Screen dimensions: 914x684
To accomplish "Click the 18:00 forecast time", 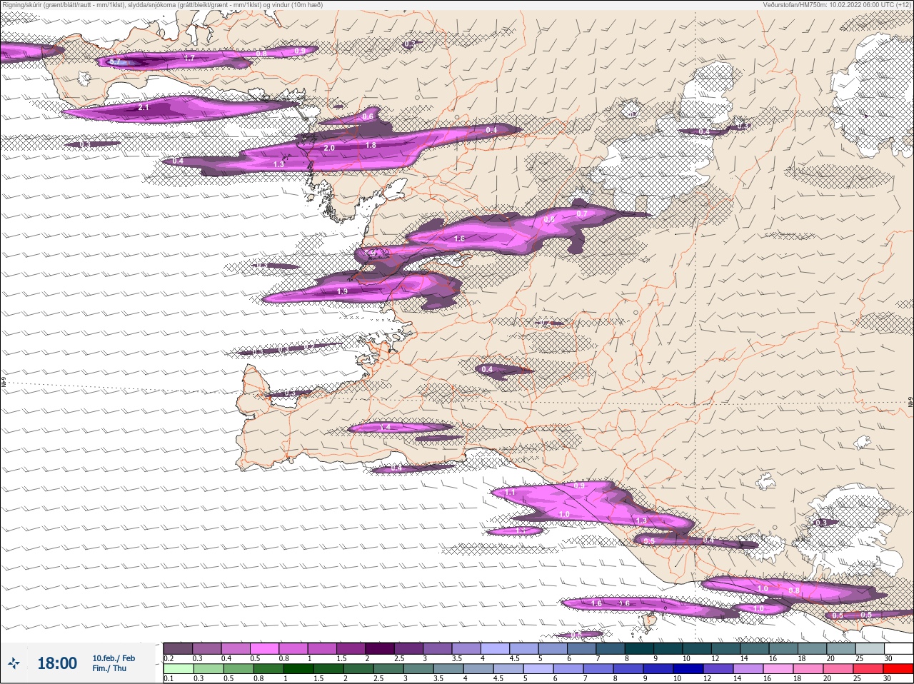I will pyautogui.click(x=57, y=663).
